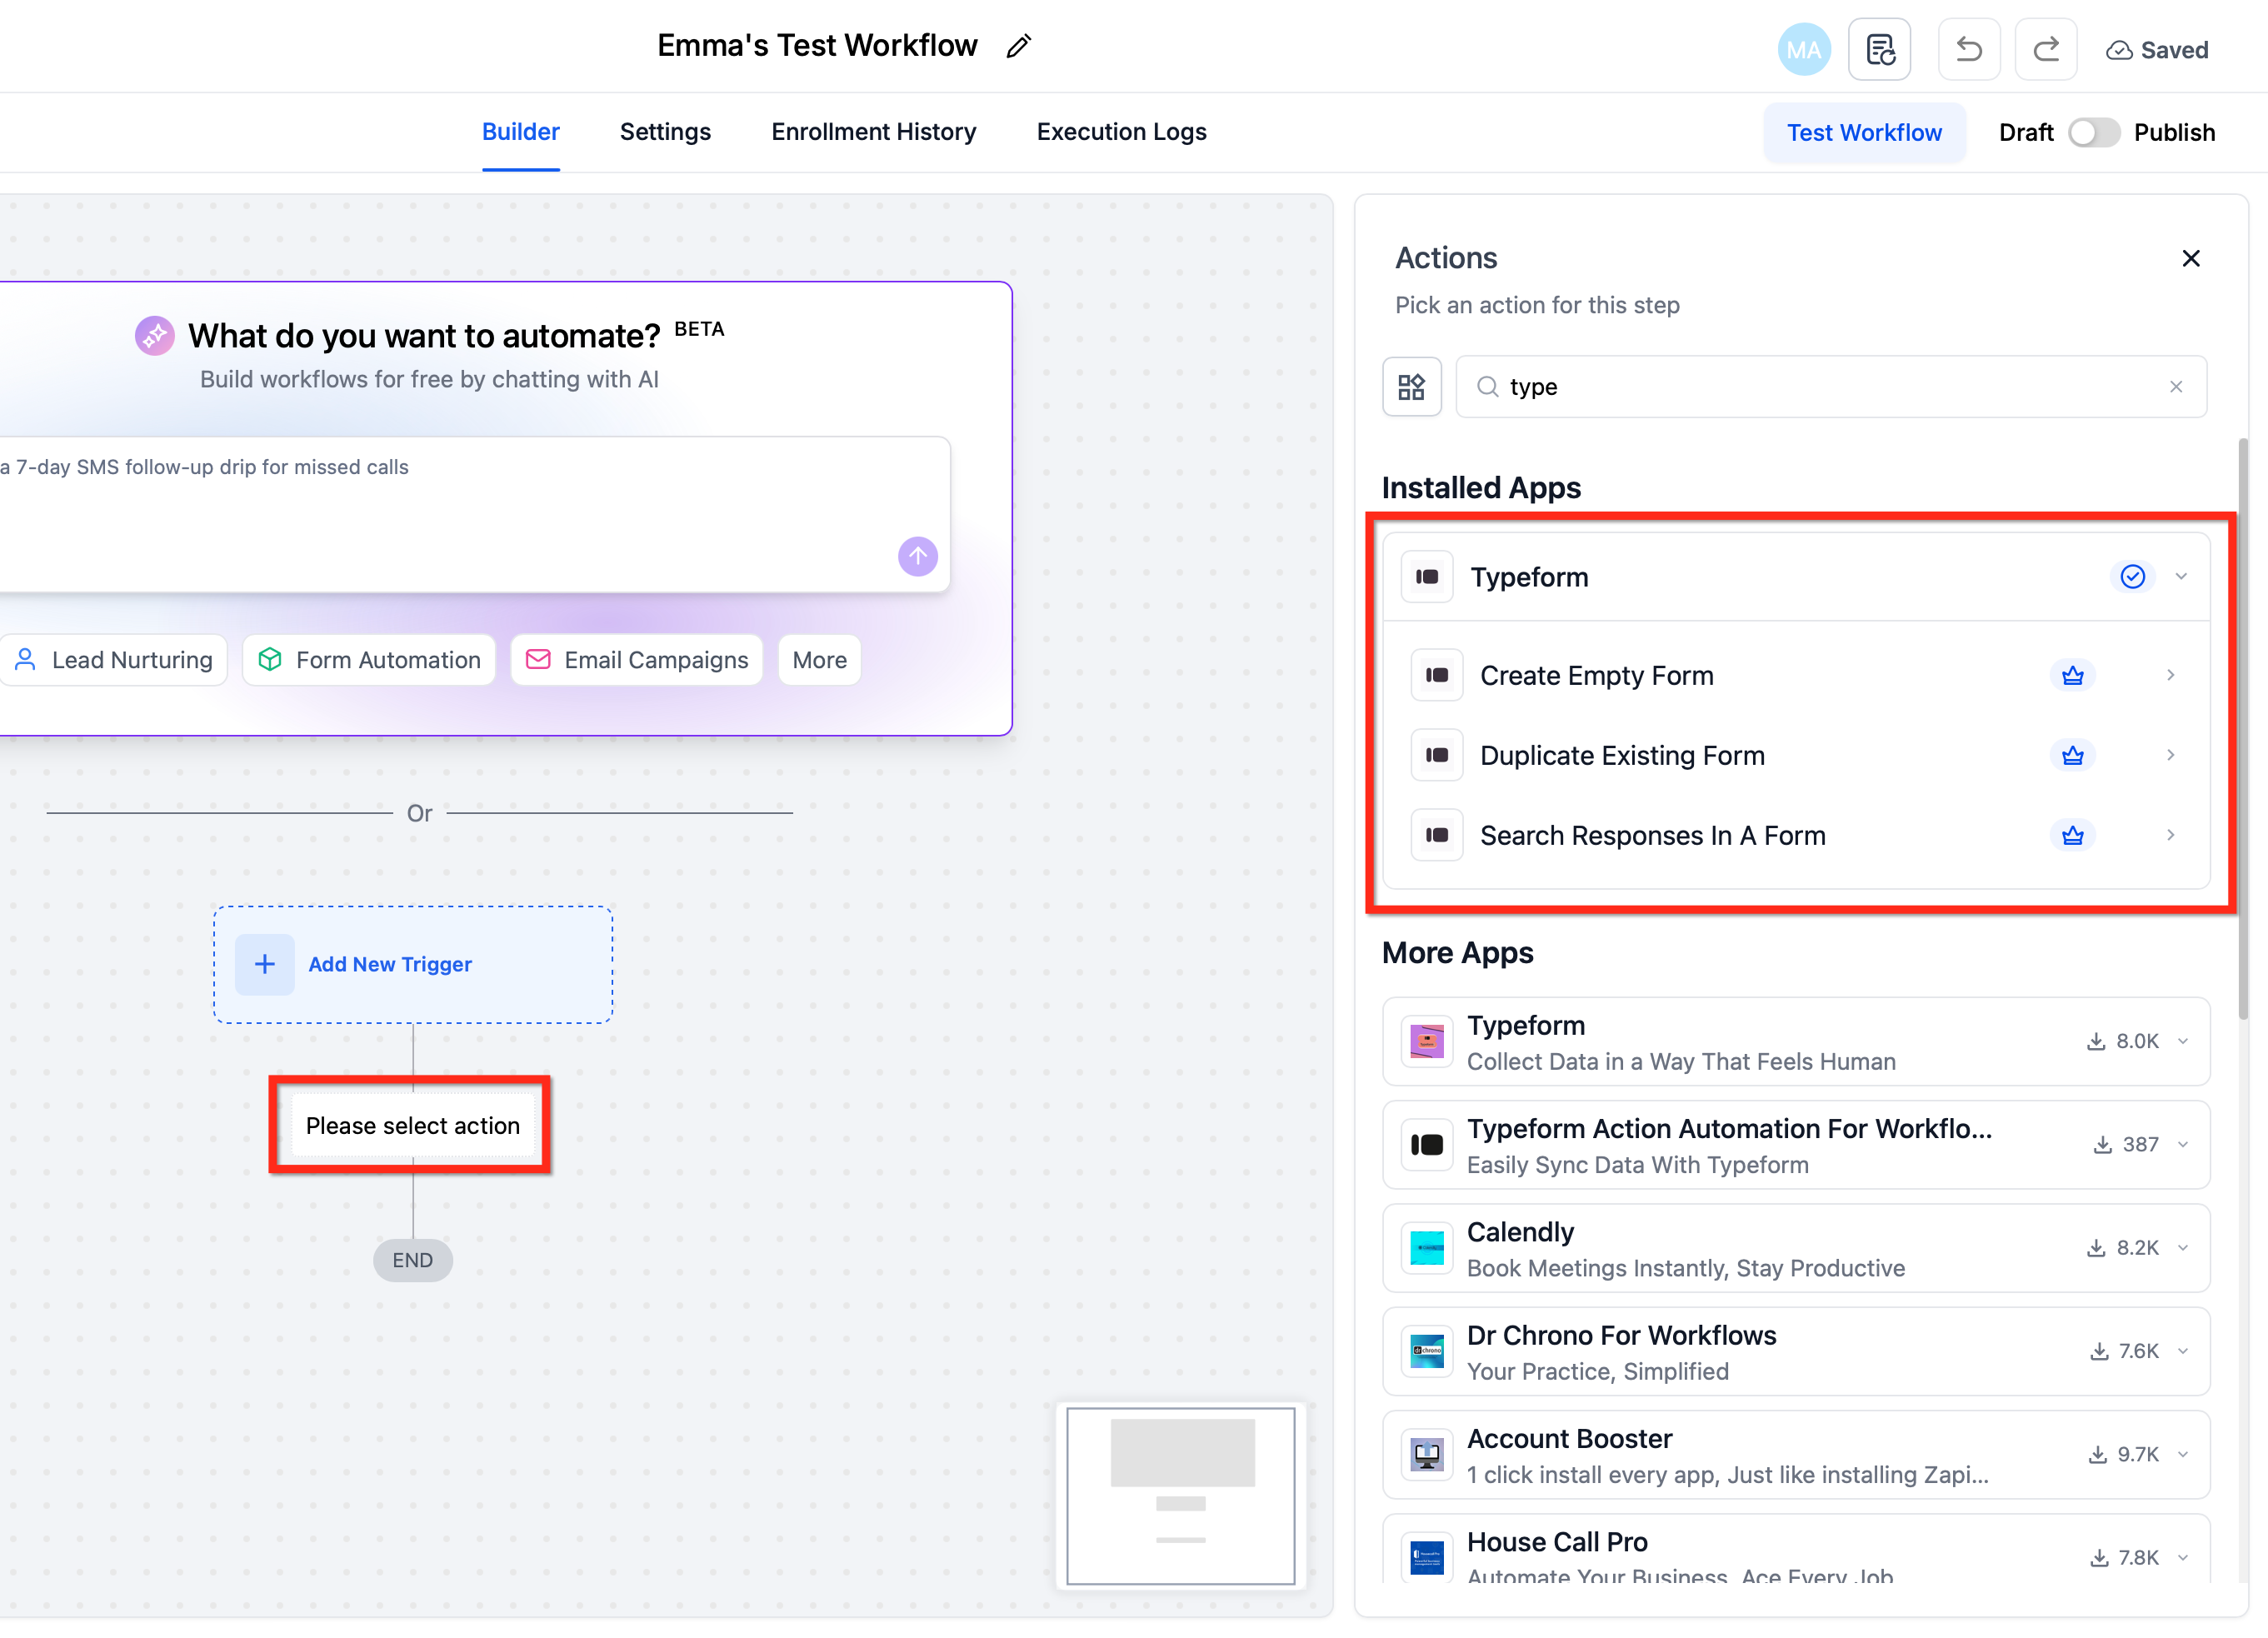The image size is (2268, 1638).
Task: Expand the Dr Chrono For Workflows entry
Action: [x=2182, y=1351]
